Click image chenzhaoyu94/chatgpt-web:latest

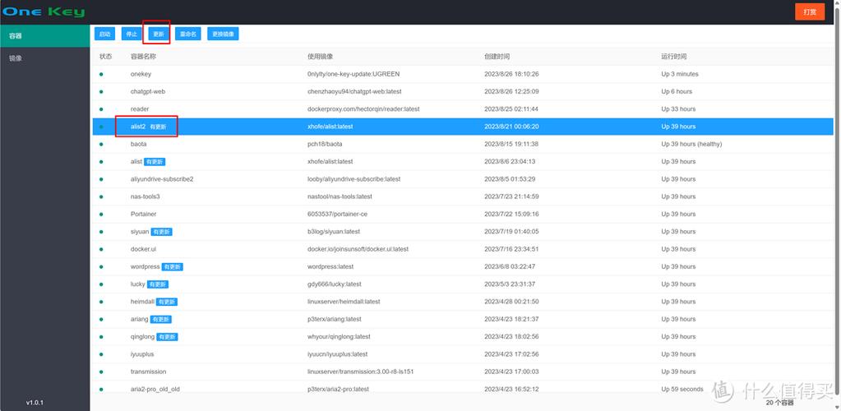pos(354,92)
